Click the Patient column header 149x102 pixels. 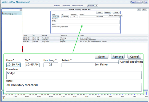pyautogui.click(x=51, y=36)
